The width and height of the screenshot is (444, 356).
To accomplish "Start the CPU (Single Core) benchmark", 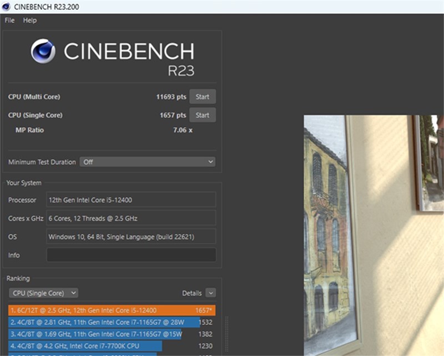I will pyautogui.click(x=203, y=115).
